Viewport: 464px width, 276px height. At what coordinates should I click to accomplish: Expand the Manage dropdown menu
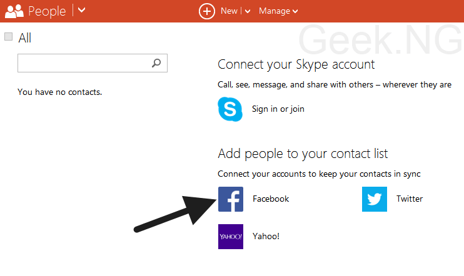tap(278, 11)
